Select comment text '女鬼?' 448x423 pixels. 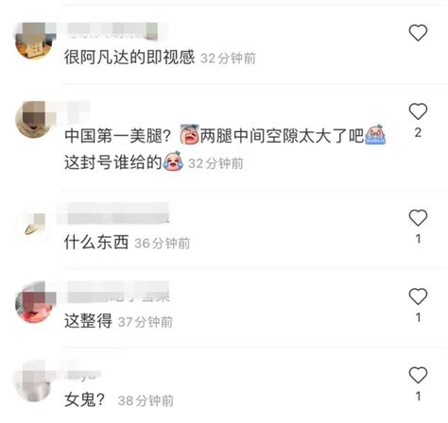point(84,399)
